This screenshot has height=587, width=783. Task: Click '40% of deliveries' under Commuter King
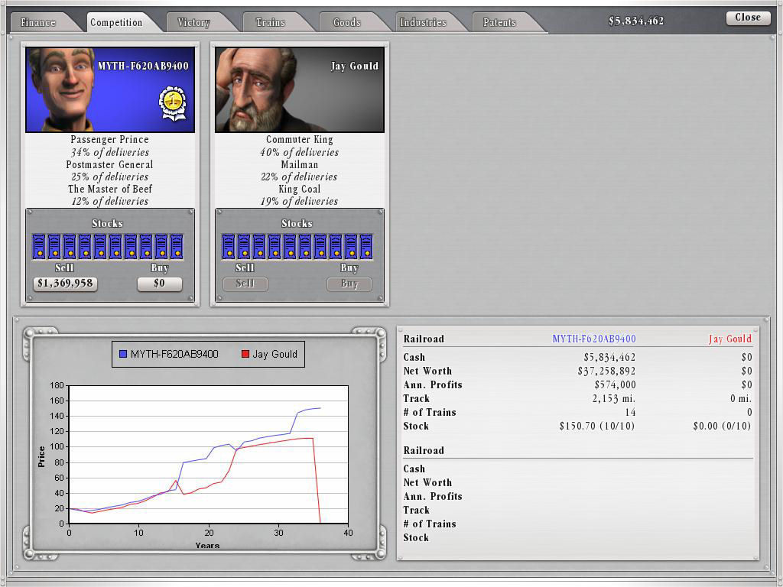point(299,152)
